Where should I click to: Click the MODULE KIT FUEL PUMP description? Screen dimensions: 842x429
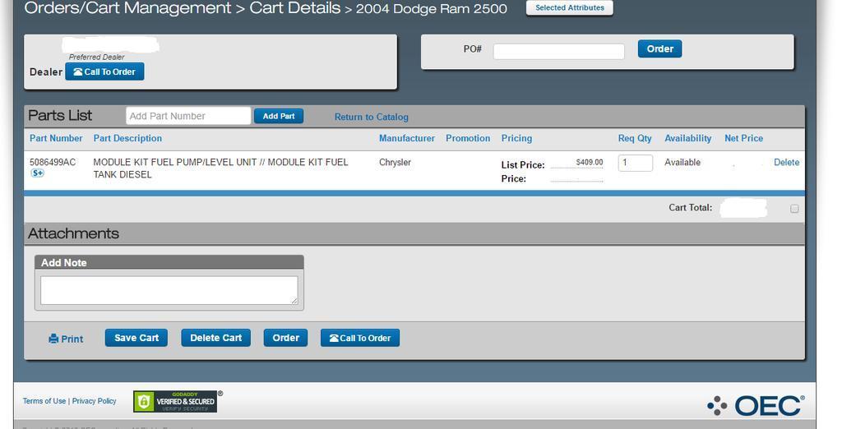coord(220,168)
